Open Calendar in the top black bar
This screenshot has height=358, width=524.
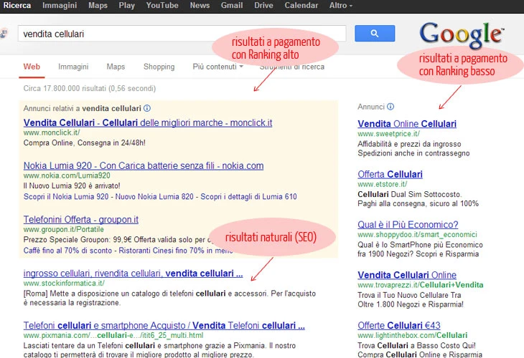pos(301,5)
